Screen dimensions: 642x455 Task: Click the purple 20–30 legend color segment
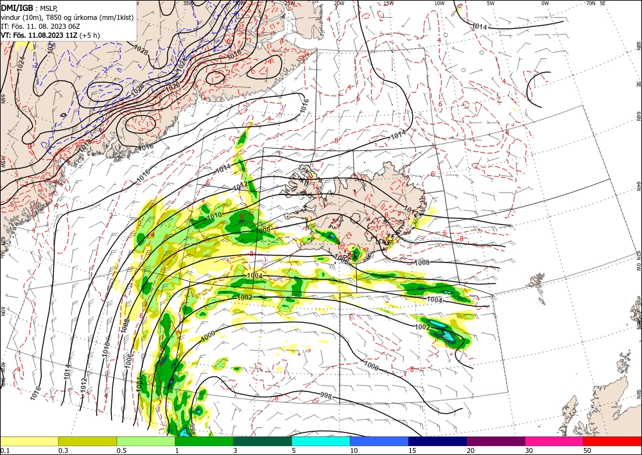(496, 441)
